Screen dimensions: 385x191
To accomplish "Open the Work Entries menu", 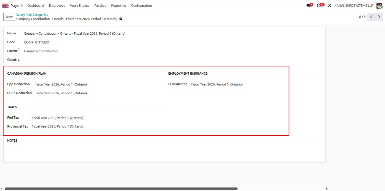I will pyautogui.click(x=80, y=6).
